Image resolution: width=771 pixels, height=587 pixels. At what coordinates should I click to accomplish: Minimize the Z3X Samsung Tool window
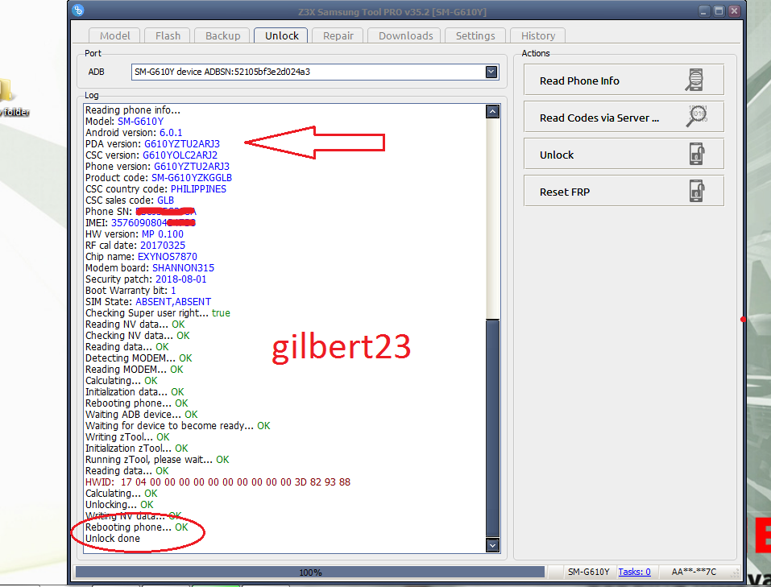pos(703,10)
